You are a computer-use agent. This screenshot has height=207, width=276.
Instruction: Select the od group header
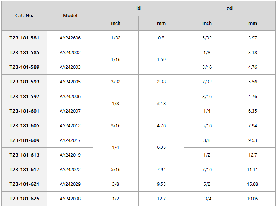pyautogui.click(x=230, y=8)
